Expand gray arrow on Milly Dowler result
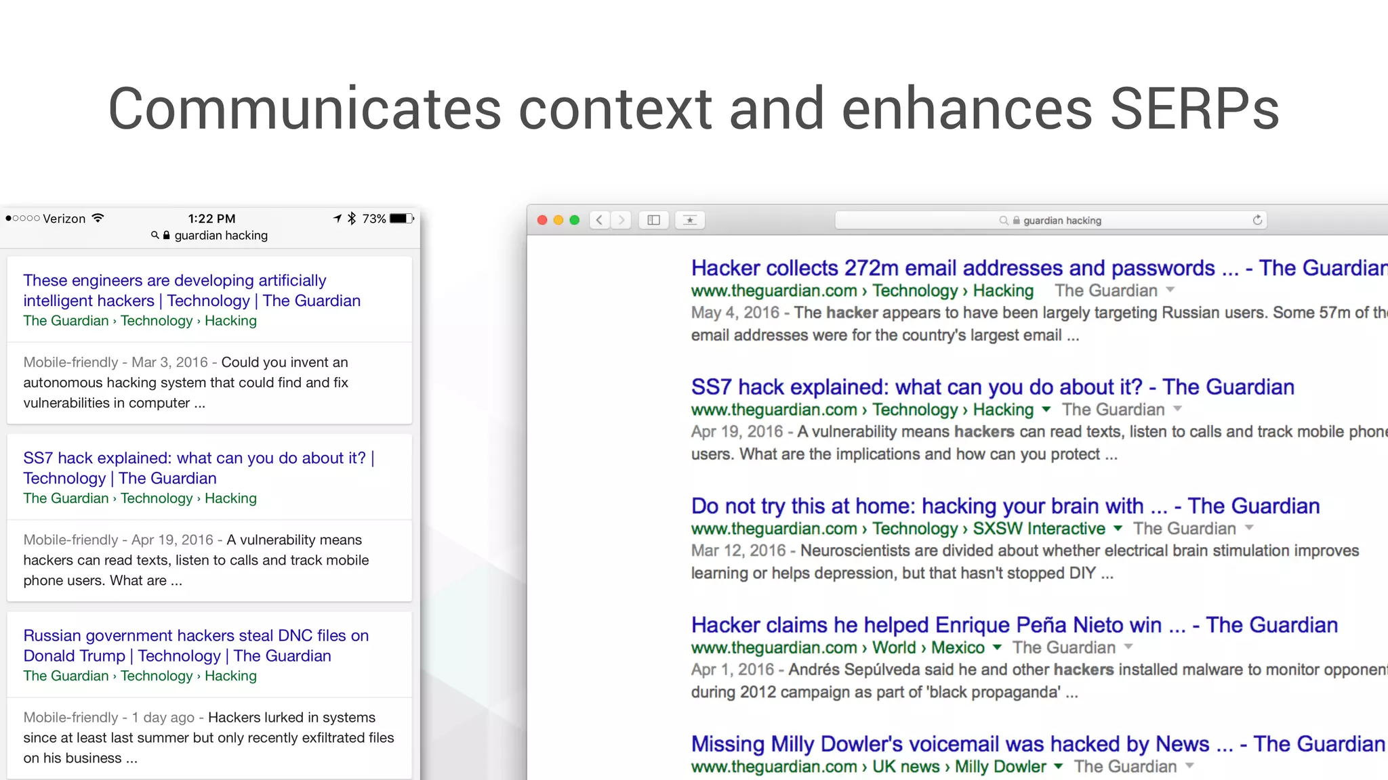This screenshot has width=1388, height=780. (1189, 766)
